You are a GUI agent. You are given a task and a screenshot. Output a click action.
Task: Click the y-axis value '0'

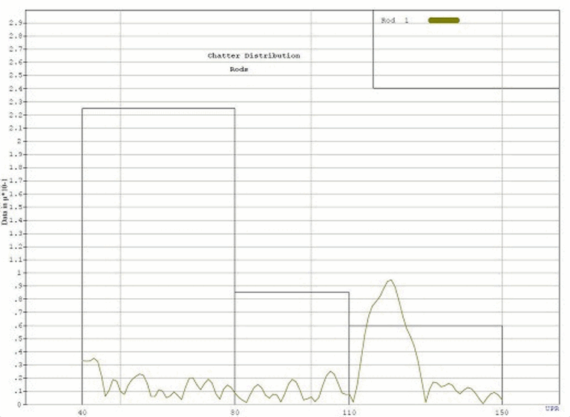(x=19, y=404)
